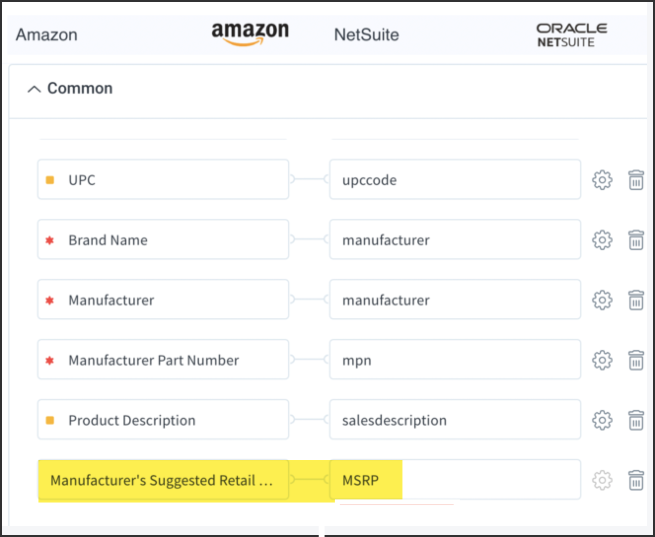Collapse the Common section chevron
Image resolution: width=655 pixels, height=537 pixels.
pos(34,89)
